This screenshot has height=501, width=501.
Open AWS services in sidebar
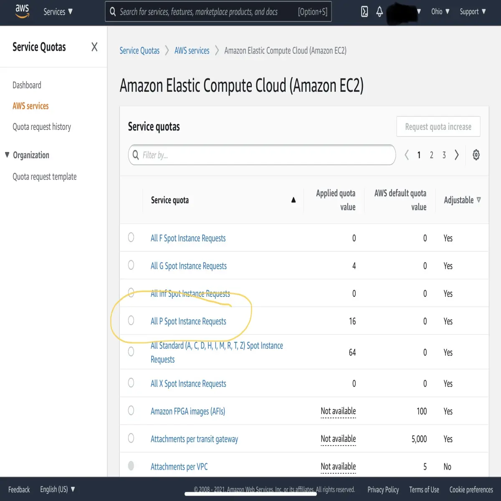(x=30, y=106)
